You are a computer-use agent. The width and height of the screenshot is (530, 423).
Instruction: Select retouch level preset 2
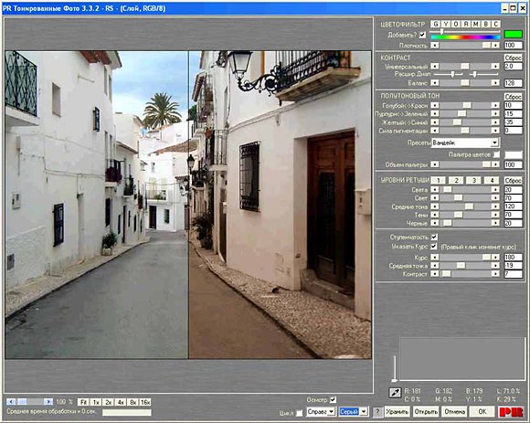click(456, 180)
